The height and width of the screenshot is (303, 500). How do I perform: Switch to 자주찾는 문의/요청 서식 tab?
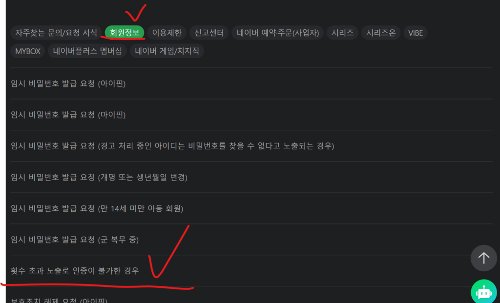pyautogui.click(x=56, y=33)
